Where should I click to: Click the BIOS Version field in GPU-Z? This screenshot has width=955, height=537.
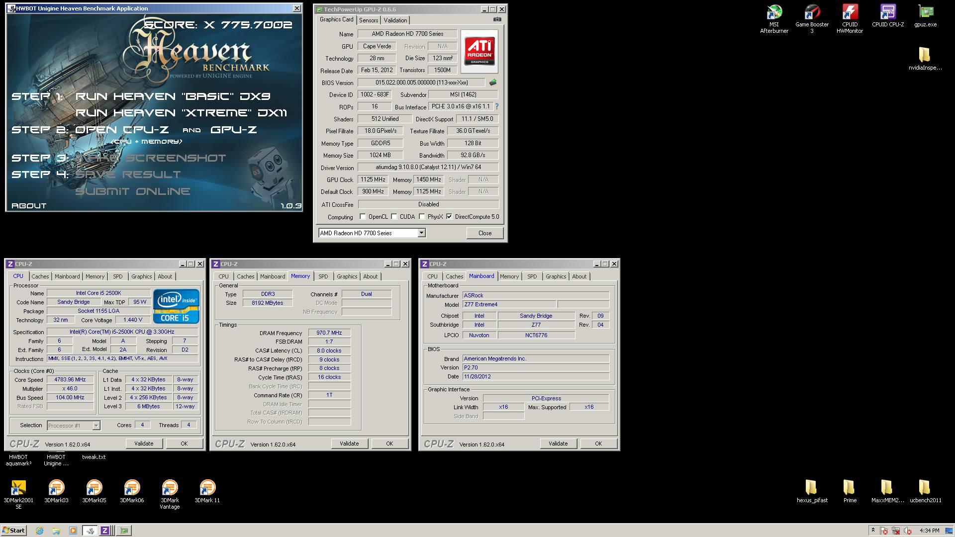point(421,83)
